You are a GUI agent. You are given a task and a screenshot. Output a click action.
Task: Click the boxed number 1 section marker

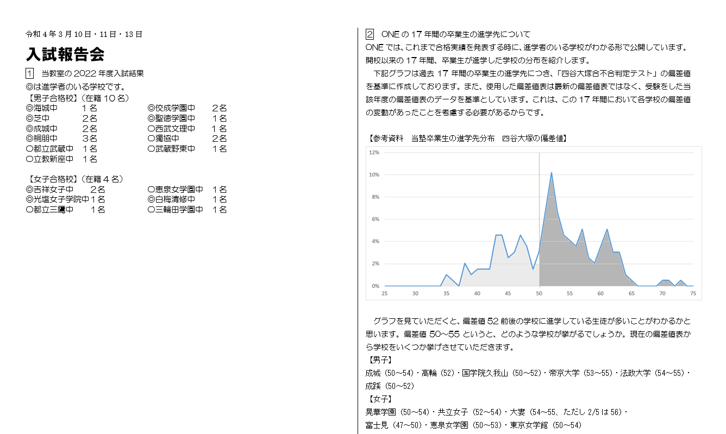click(29, 73)
